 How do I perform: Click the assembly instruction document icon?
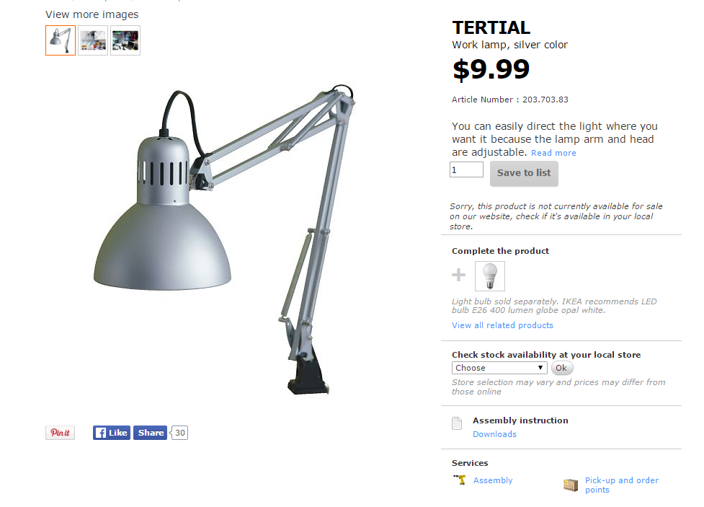tap(457, 423)
